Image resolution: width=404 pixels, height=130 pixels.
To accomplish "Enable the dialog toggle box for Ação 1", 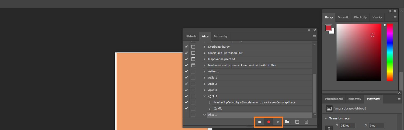I will pyautogui.click(x=193, y=77).
